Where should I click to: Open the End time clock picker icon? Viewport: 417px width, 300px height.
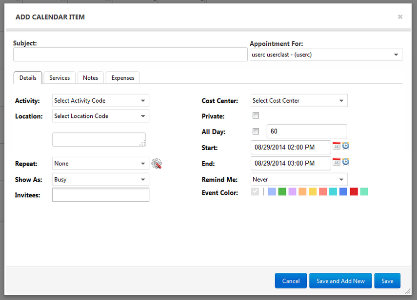(345, 162)
